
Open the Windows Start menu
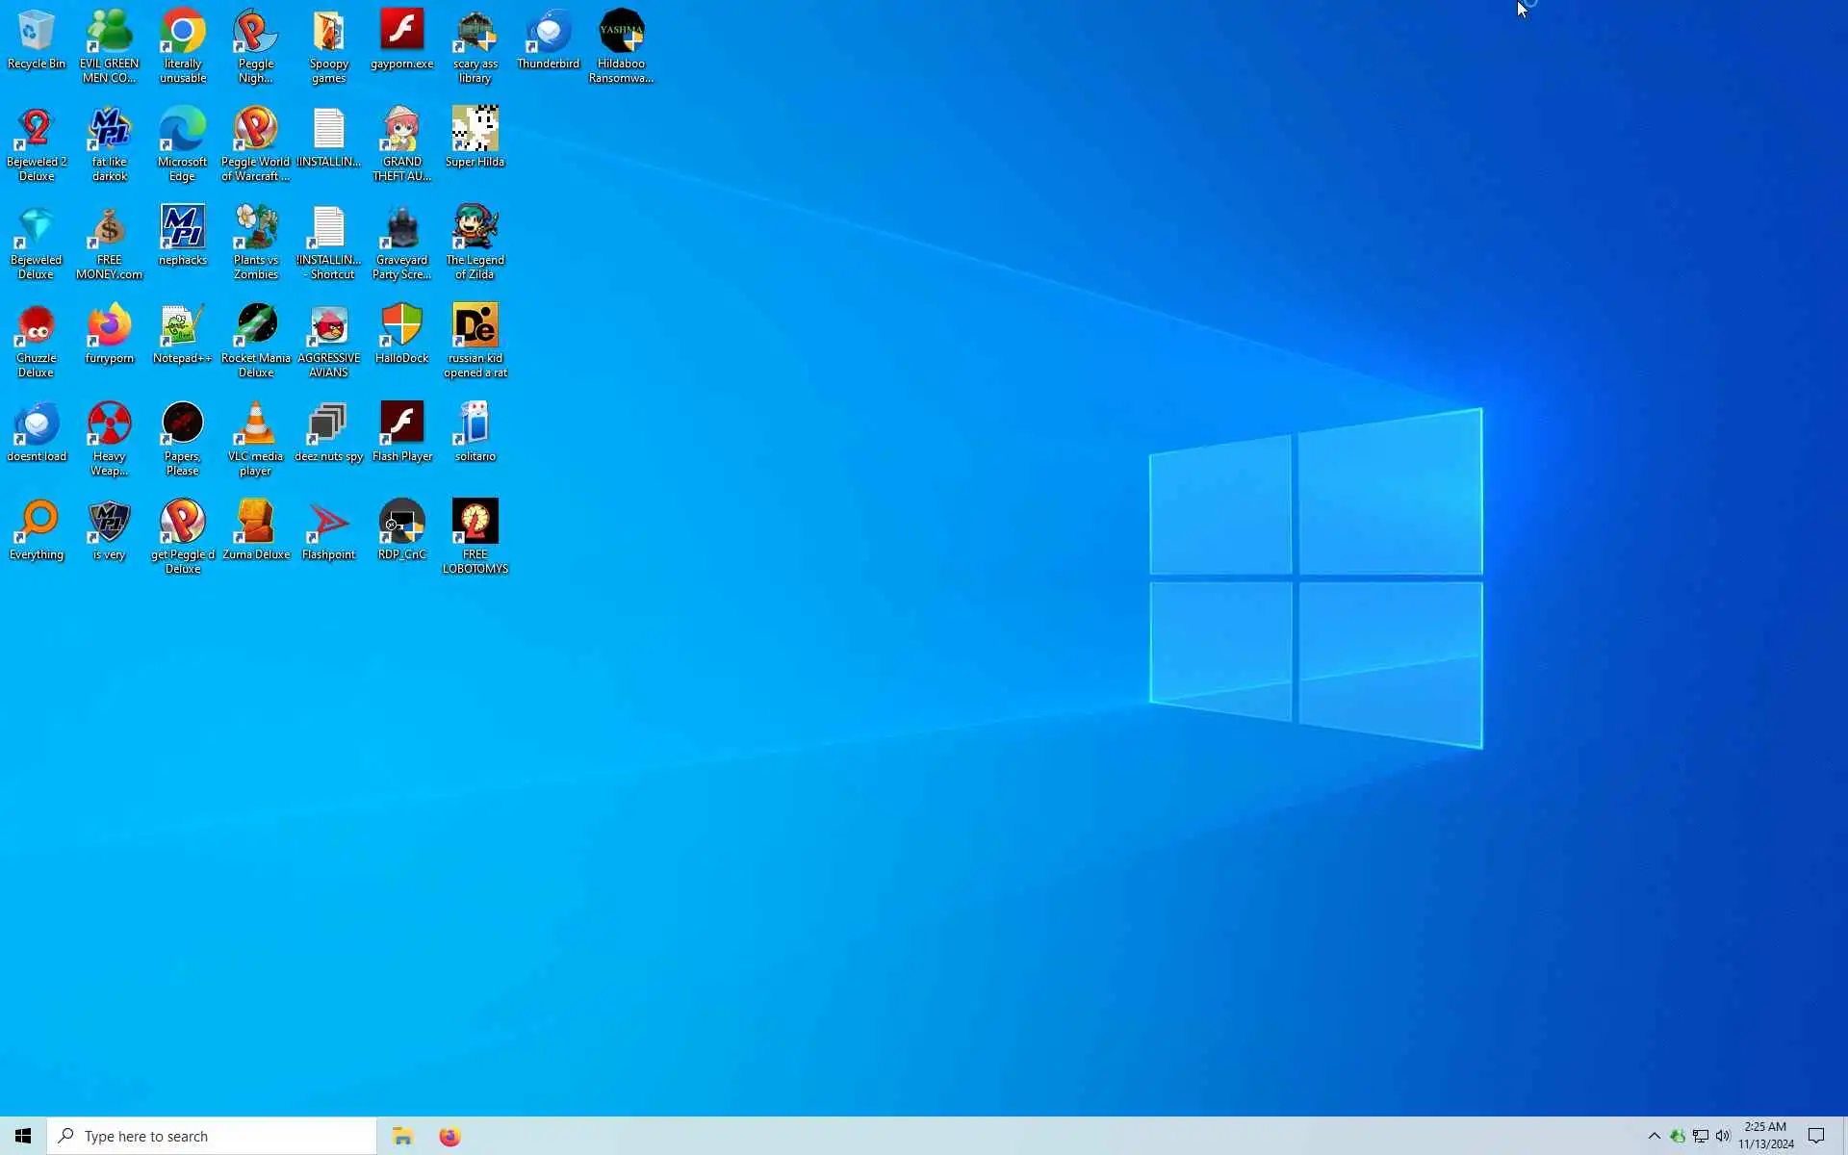[x=23, y=1137]
